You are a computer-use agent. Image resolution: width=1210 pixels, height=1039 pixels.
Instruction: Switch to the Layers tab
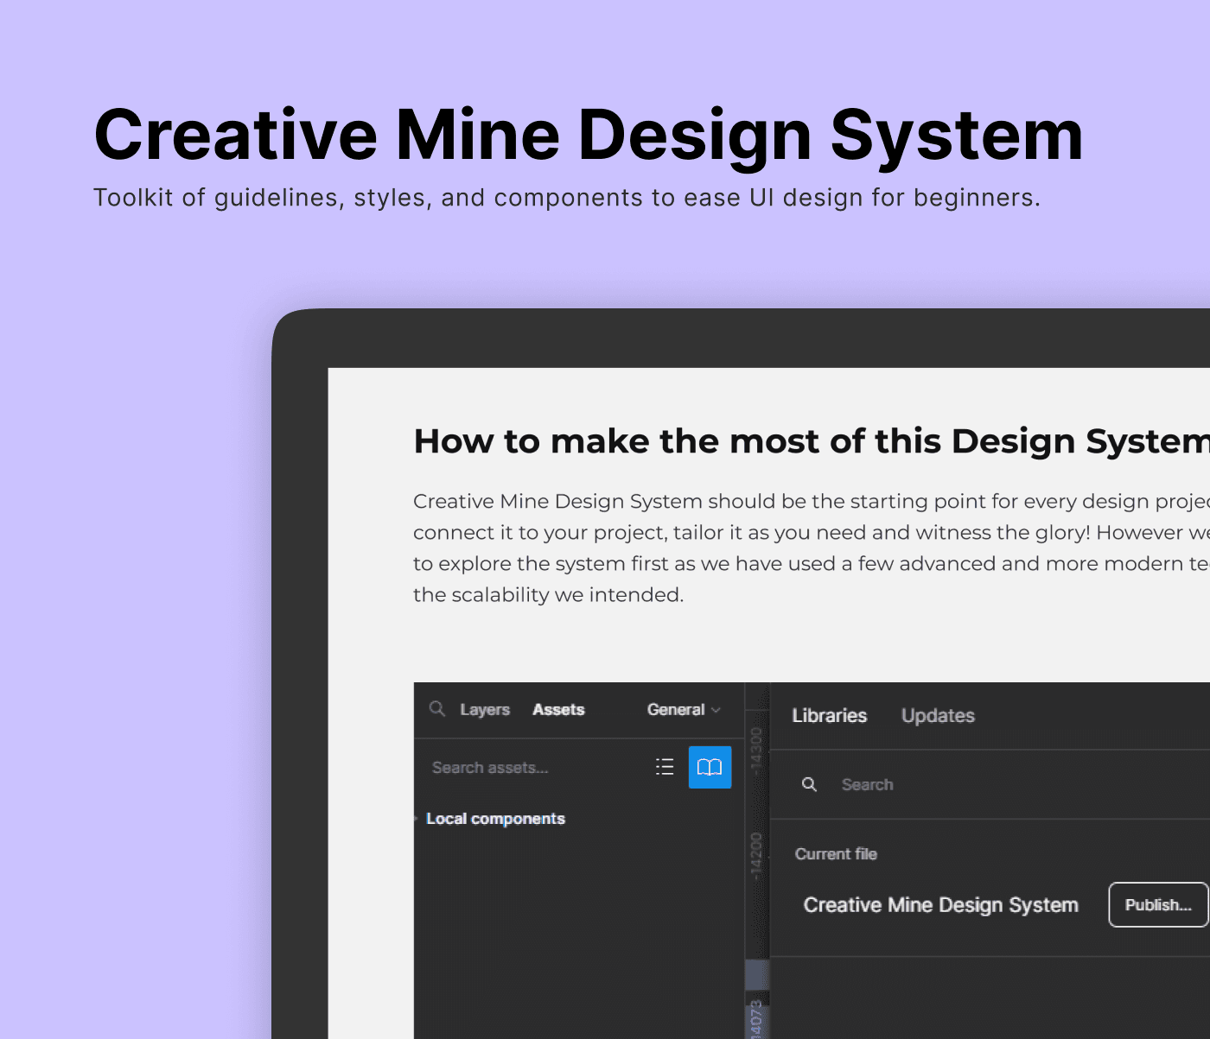pyautogui.click(x=485, y=709)
